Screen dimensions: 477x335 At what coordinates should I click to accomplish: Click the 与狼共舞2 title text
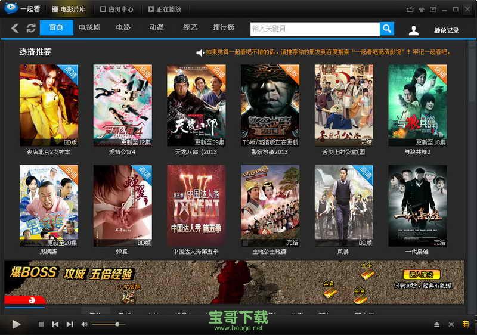[x=417, y=152]
